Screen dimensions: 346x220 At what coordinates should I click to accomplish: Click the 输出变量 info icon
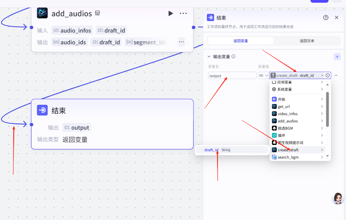[x=233, y=56]
